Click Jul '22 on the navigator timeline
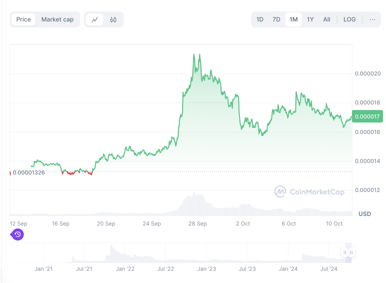This screenshot has width=386, height=283. [x=166, y=269]
